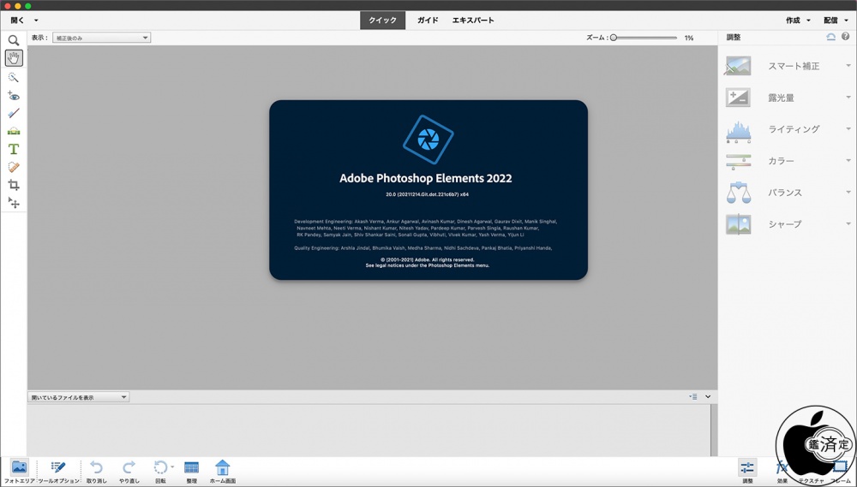Open the rotate direction dropdown arrow
857x487 pixels.
pos(172,466)
